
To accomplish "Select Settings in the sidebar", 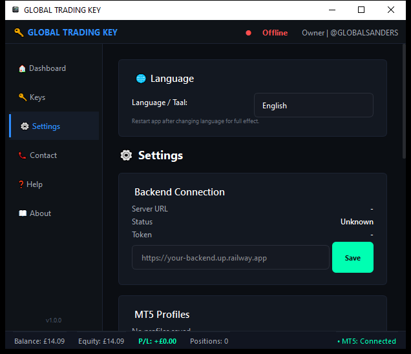I will point(54,126).
